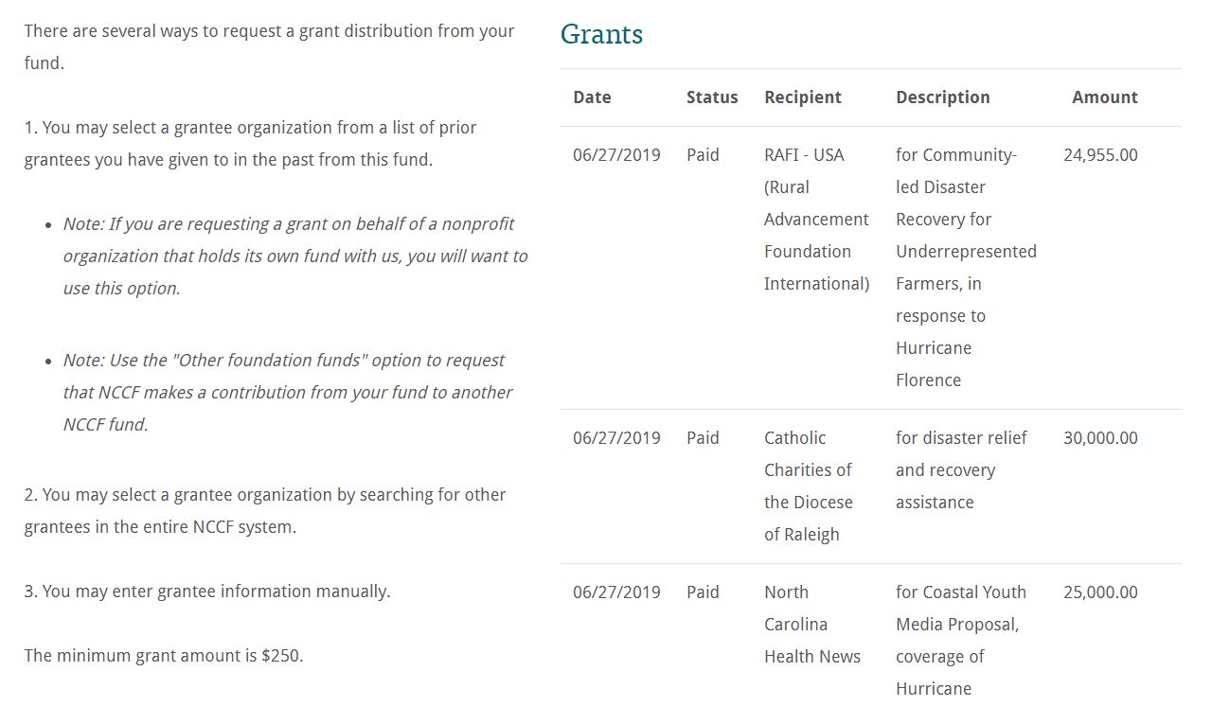Click the Grants section heading
Viewport: 1212px width, 707px height.
coord(601,35)
